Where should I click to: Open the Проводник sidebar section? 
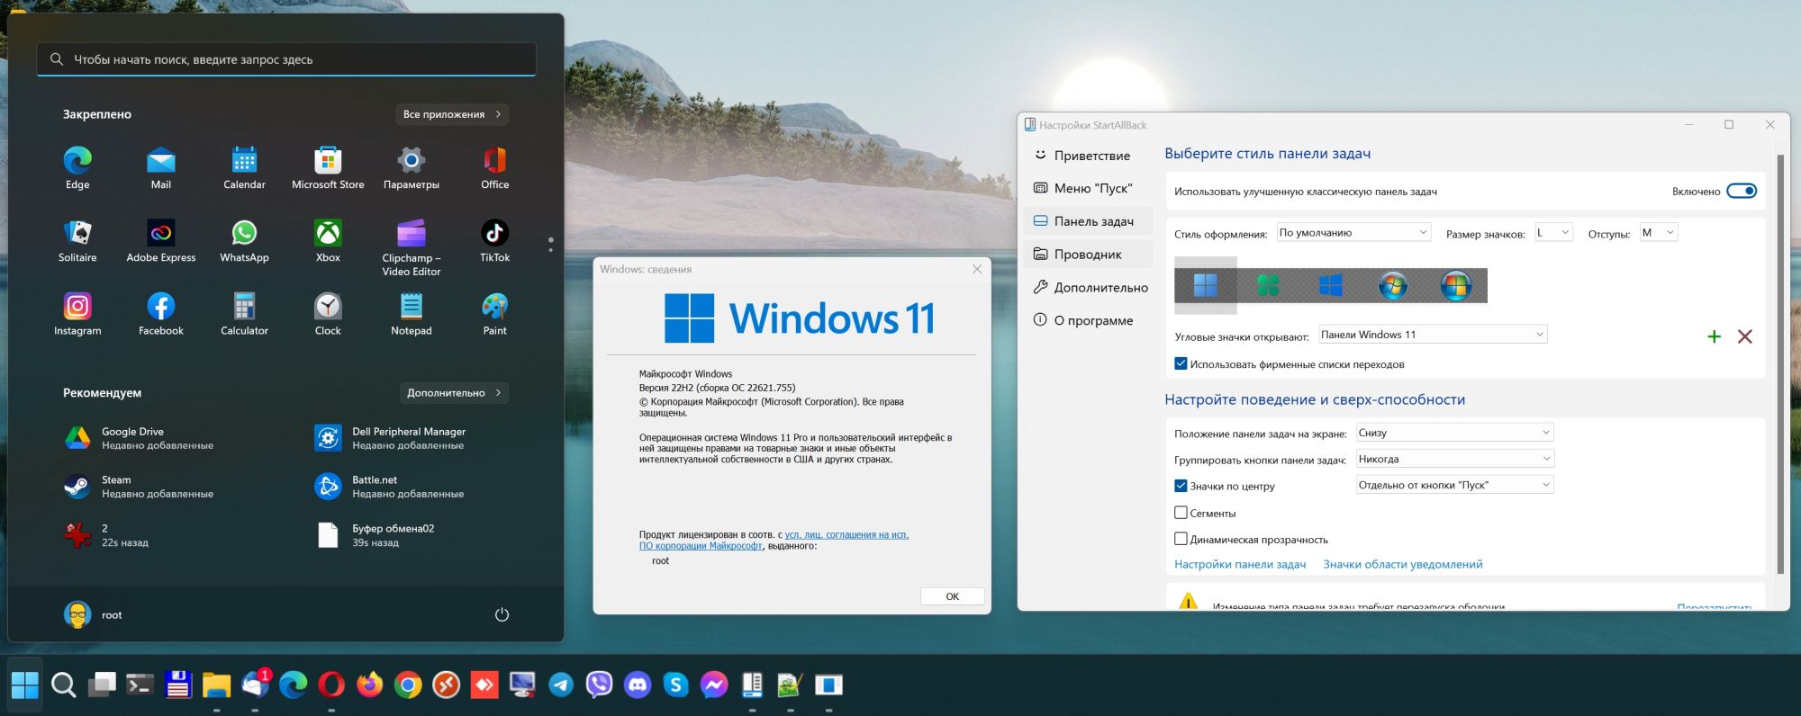[1089, 255]
